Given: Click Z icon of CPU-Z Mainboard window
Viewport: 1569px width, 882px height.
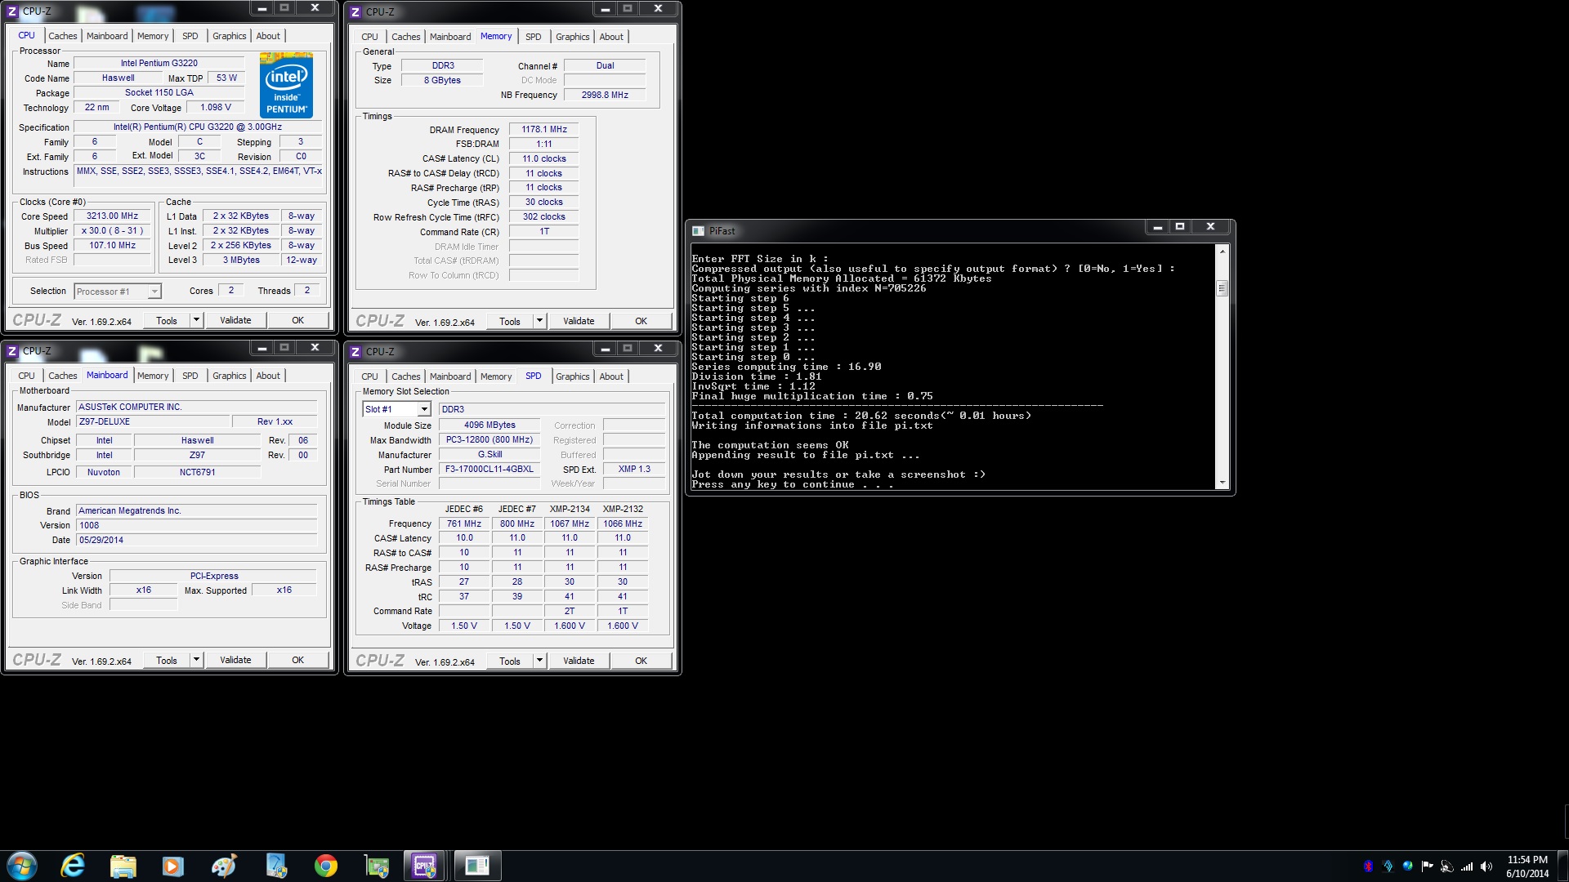Looking at the screenshot, I should pos(12,351).
